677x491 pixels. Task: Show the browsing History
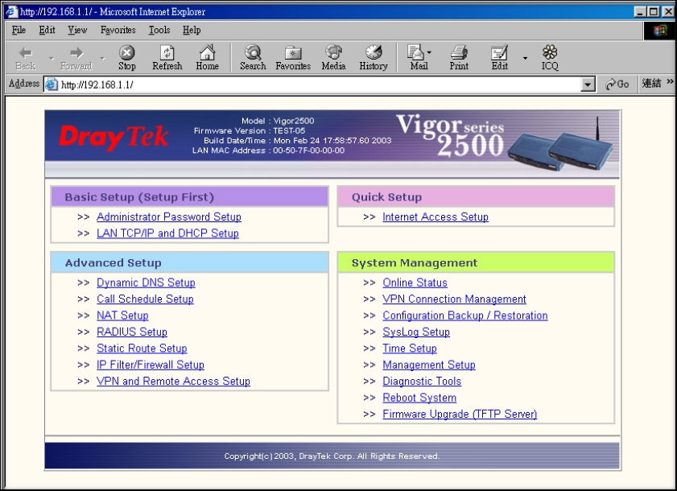[x=374, y=57]
